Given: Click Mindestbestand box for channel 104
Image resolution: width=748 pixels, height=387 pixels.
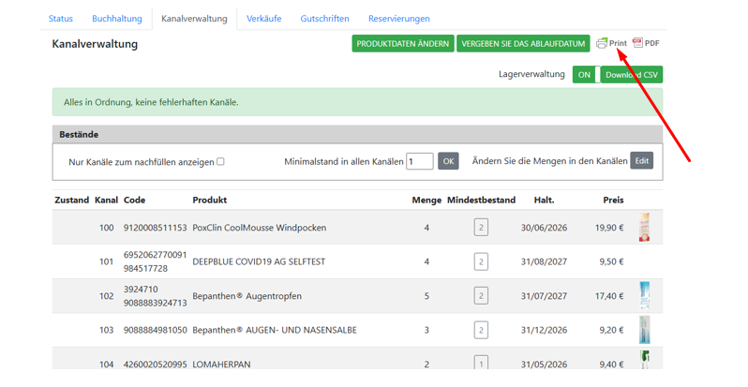Looking at the screenshot, I should pyautogui.click(x=481, y=363).
